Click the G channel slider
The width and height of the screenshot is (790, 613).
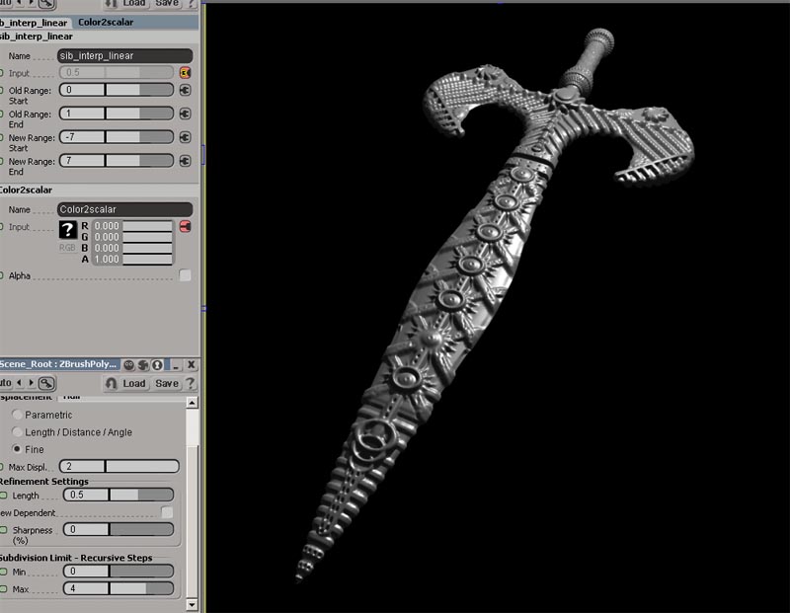(x=147, y=237)
